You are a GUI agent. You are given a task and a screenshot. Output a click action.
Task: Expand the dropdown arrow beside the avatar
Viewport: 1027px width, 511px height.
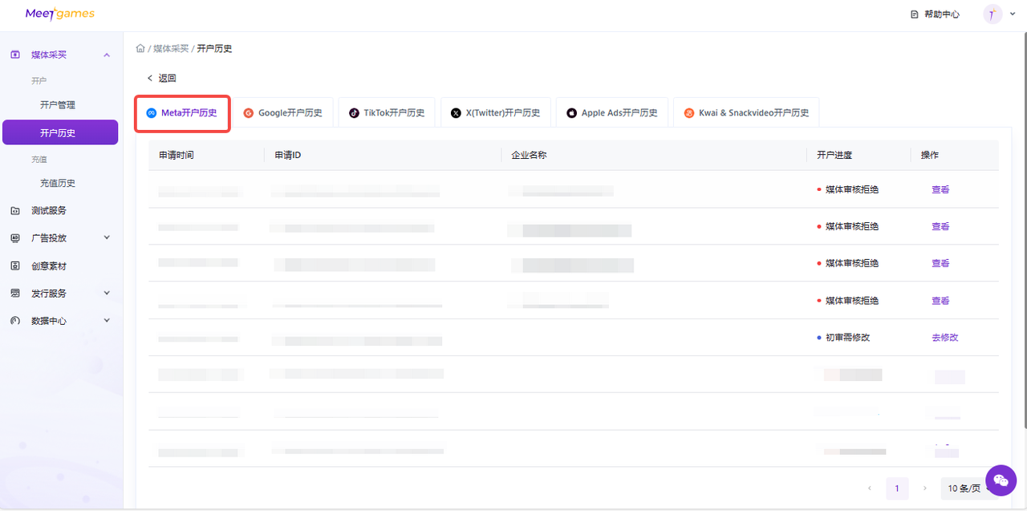(1013, 14)
